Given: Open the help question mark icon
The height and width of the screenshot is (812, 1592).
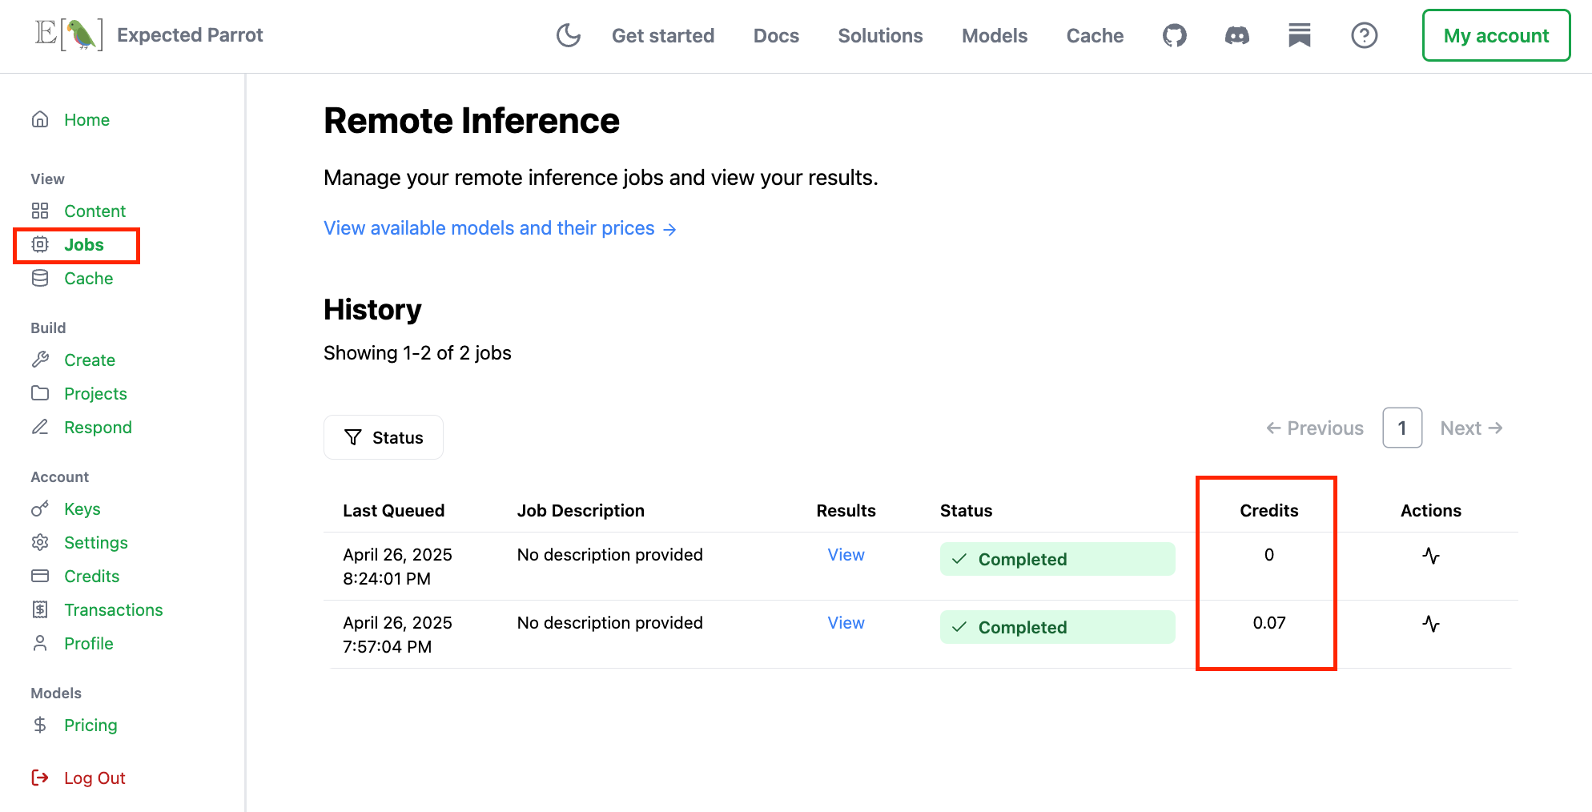Looking at the screenshot, I should click(x=1364, y=35).
